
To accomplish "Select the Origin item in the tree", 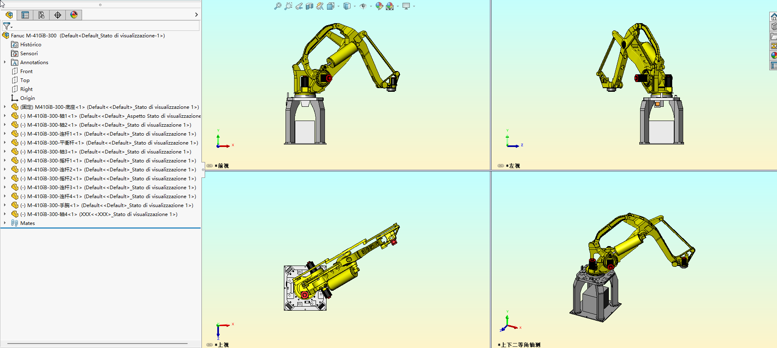I will 23,98.
